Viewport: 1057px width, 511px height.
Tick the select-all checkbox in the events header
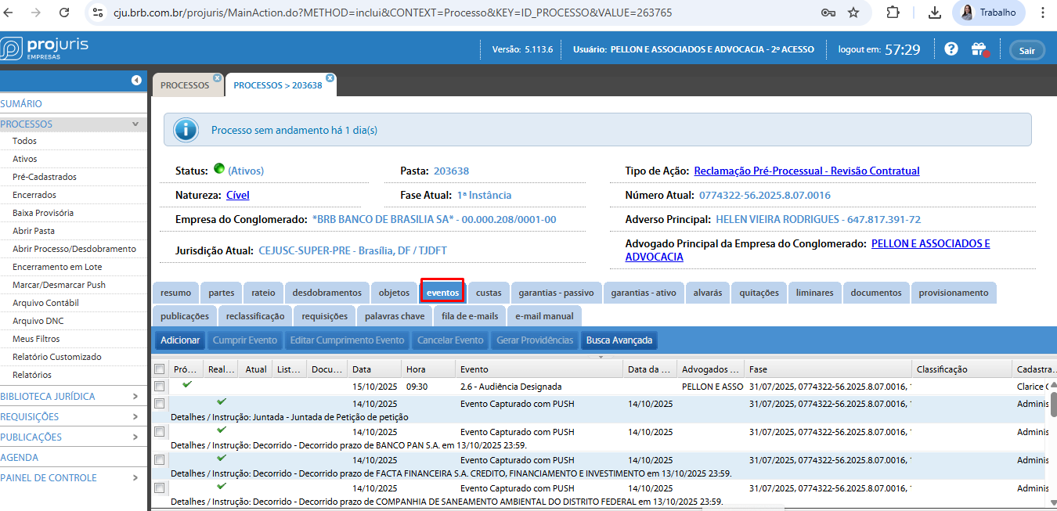[160, 369]
